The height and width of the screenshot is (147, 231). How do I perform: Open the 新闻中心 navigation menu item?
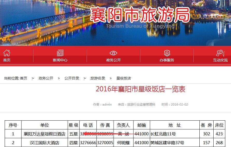60,60
